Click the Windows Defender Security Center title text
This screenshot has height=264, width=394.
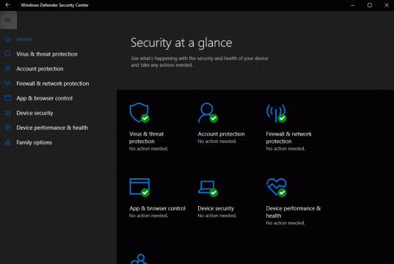click(x=54, y=5)
